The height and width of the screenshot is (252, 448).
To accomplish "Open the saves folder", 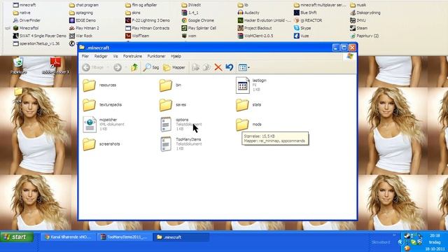I will pos(173,105).
